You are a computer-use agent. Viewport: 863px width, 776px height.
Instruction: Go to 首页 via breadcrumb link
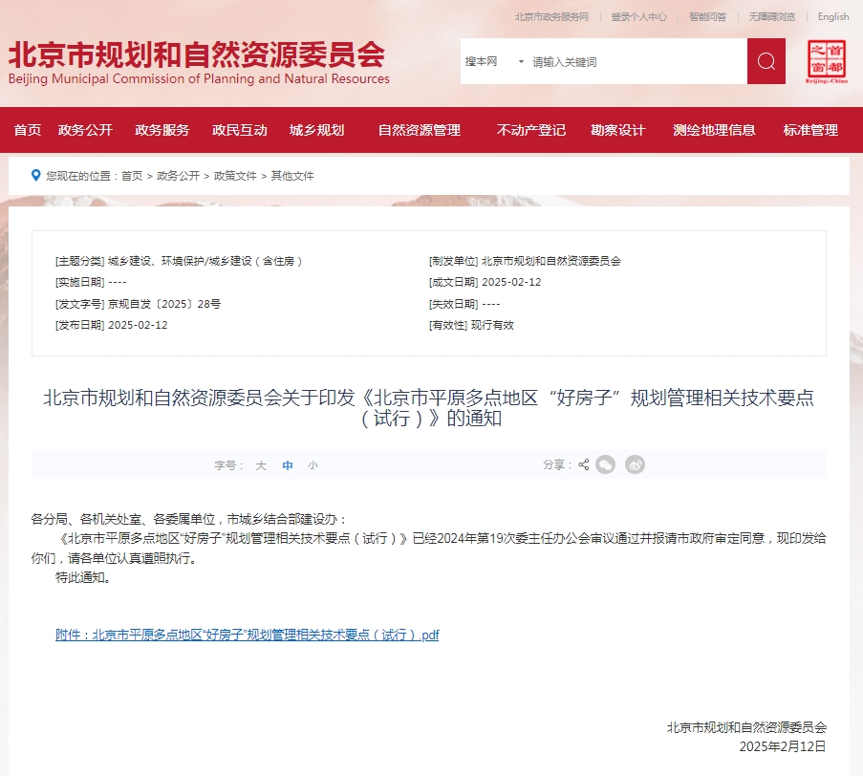click(x=132, y=175)
